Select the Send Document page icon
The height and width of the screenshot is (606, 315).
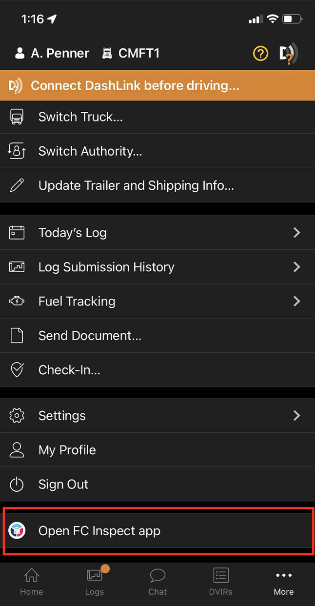tap(17, 335)
